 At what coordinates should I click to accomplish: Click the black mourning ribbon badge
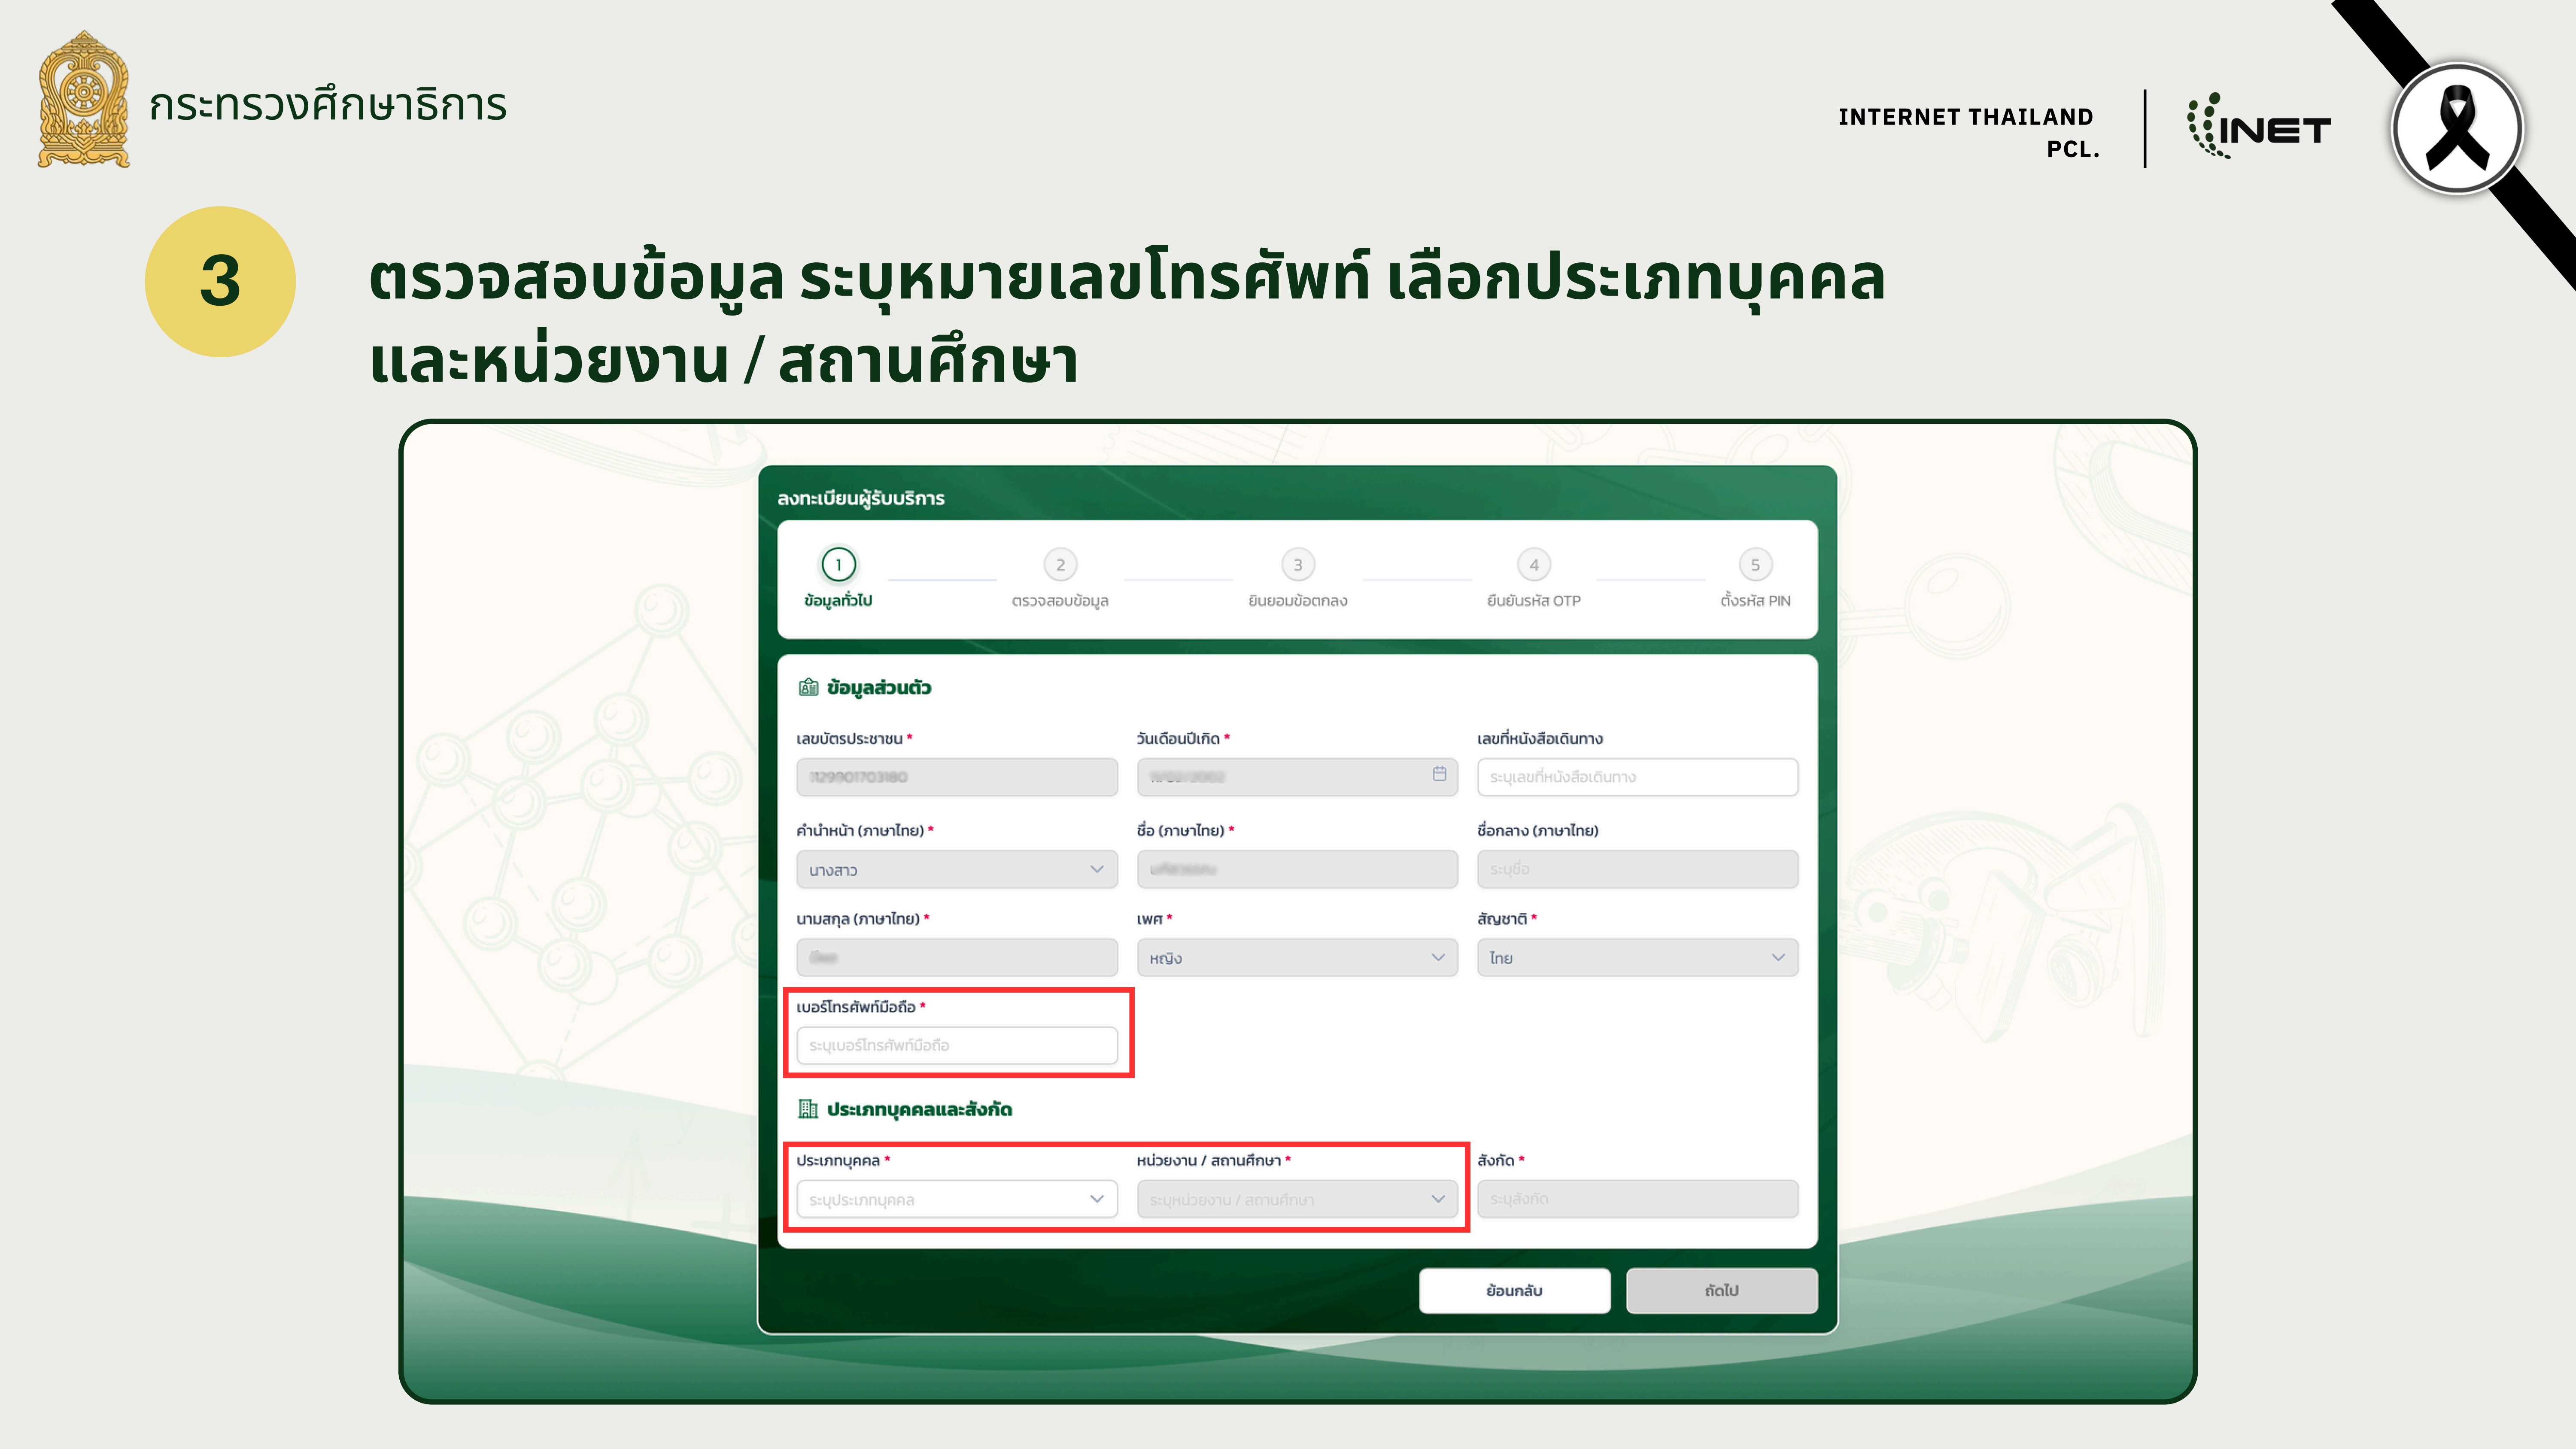[2457, 129]
